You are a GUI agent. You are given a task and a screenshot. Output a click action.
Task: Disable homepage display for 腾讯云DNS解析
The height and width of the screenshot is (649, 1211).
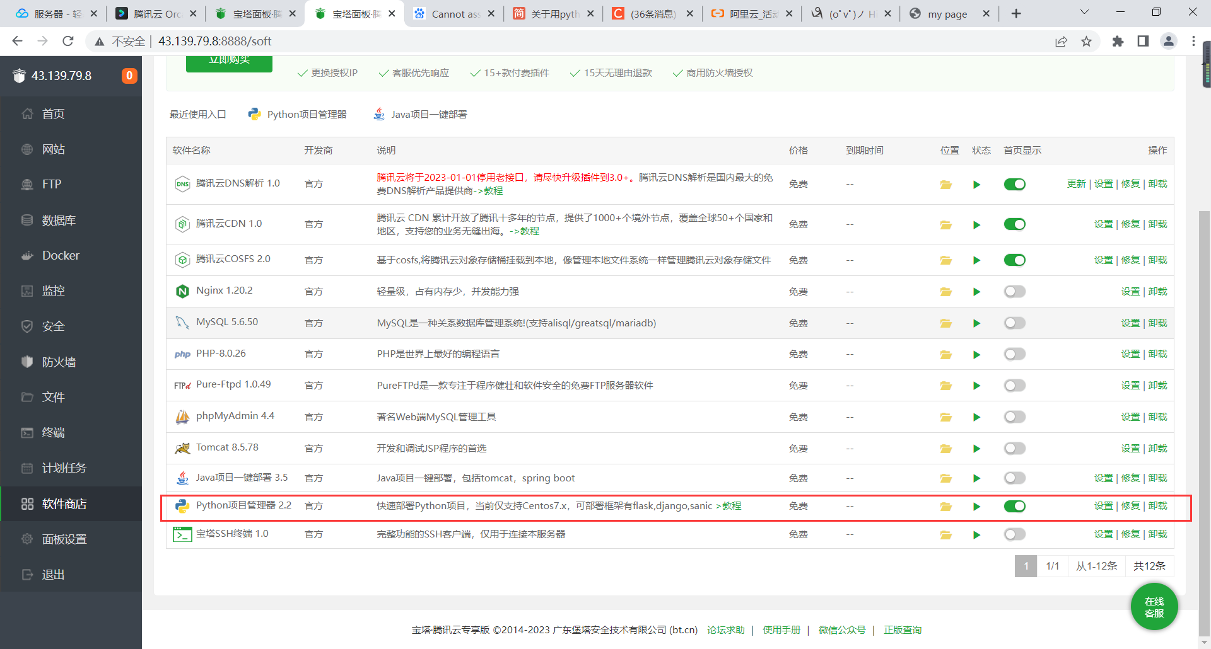1015,184
